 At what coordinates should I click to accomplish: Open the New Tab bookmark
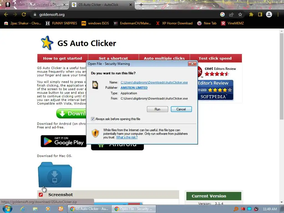pyautogui.click(x=207, y=23)
